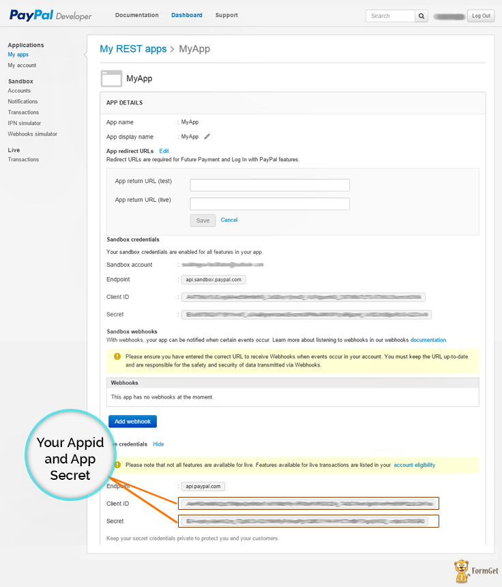Click the Log Out button

pyautogui.click(x=481, y=16)
